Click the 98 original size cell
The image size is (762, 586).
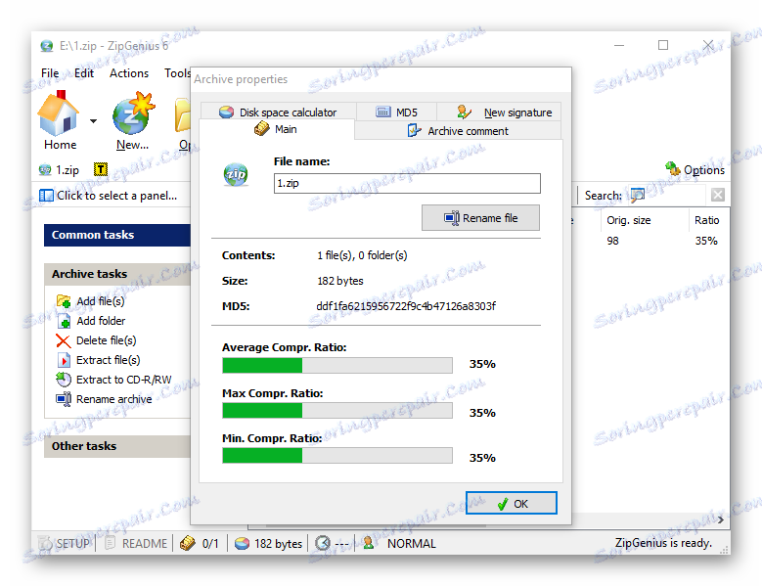pos(612,241)
